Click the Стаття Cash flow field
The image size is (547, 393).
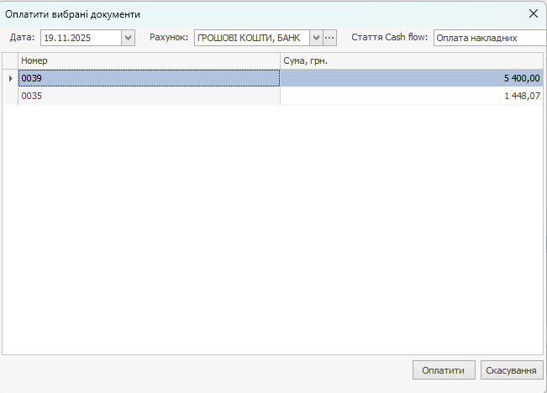pos(487,38)
